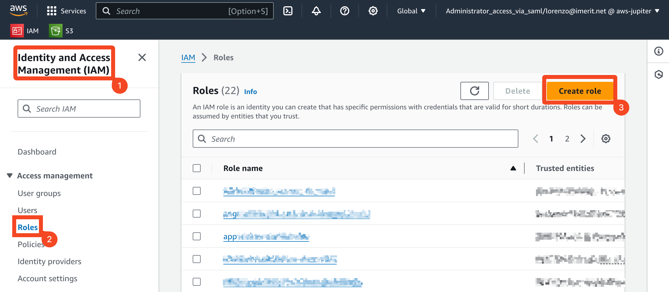Click the Create role button
The image size is (669, 292).
pyautogui.click(x=580, y=91)
